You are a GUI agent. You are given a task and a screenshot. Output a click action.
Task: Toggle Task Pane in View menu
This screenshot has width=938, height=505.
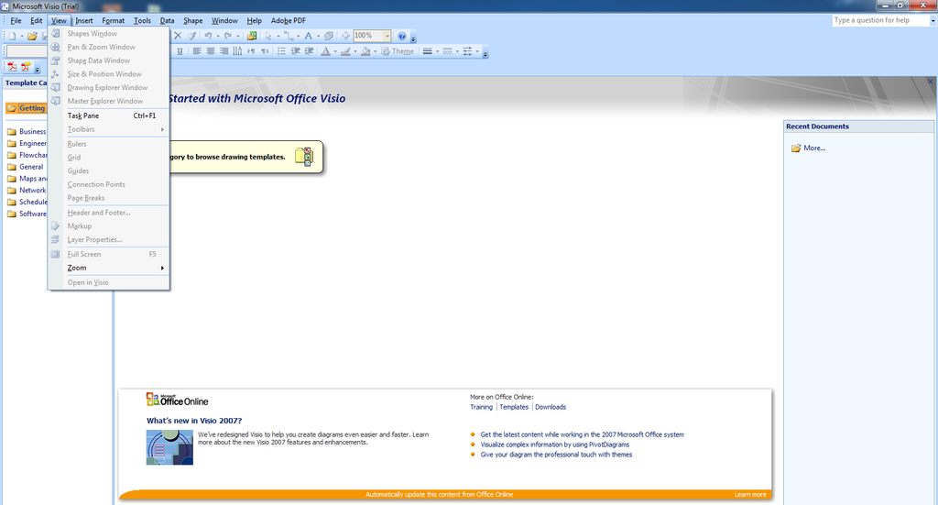tap(109, 115)
